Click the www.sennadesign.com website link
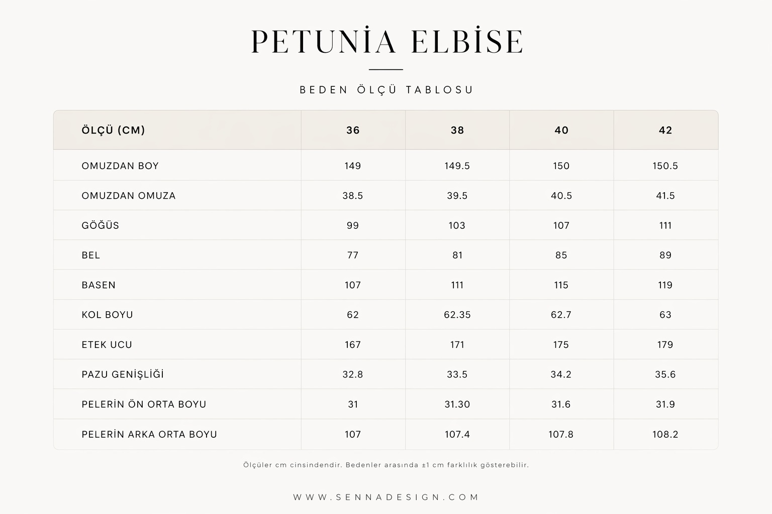This screenshot has height=514, width=772. click(x=386, y=497)
